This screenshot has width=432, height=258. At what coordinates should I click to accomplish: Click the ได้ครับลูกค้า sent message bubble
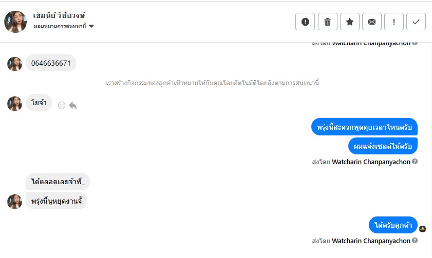pos(393,225)
